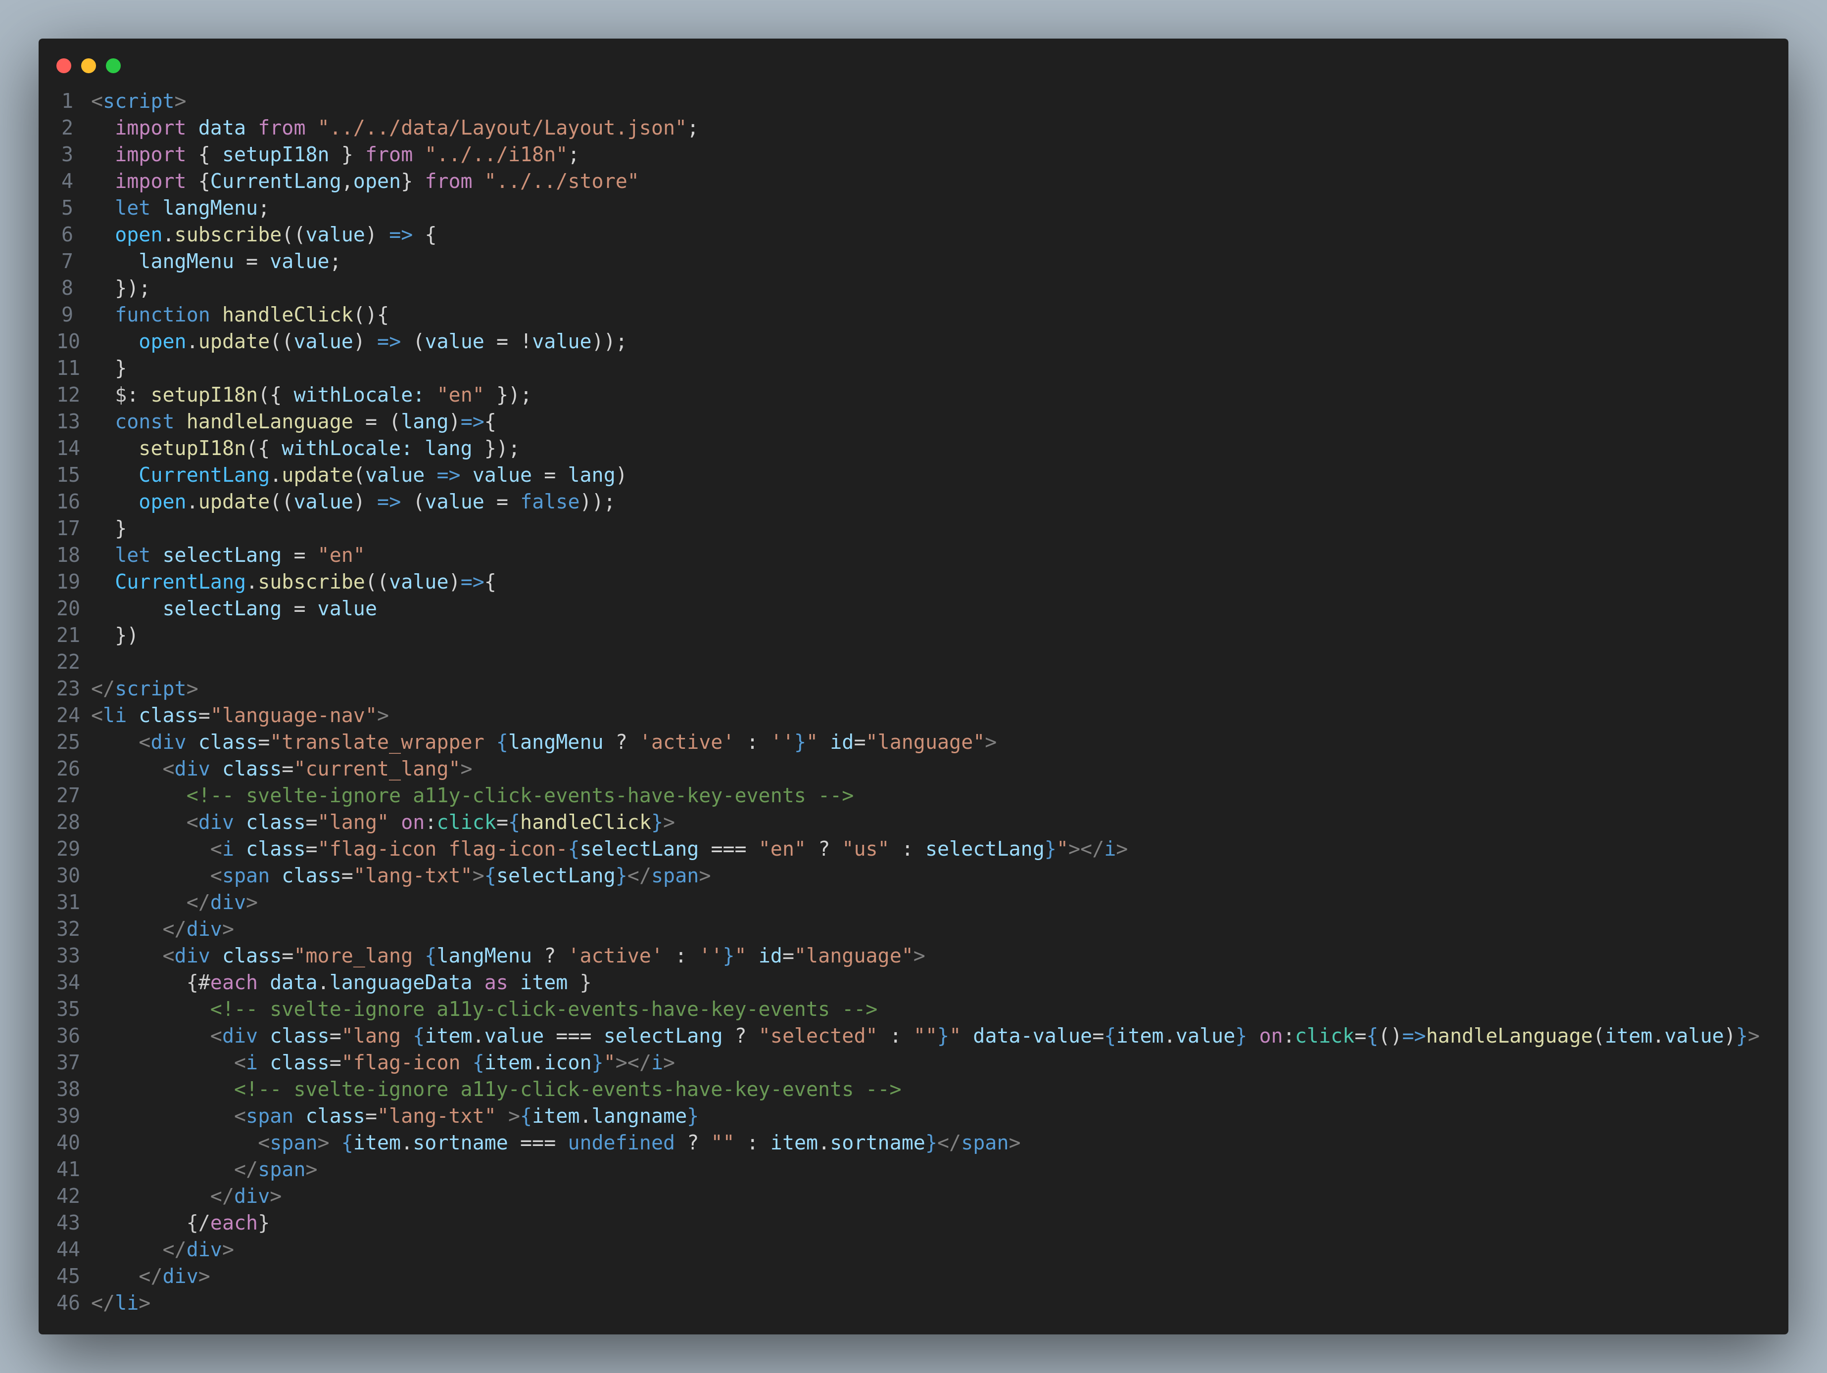Click the false keyword on line 16
The width and height of the screenshot is (1827, 1373).
point(550,502)
